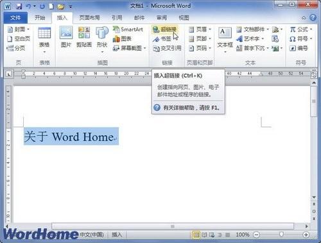Insert a 书签 (Bookmark)
The width and height of the screenshot is (321, 243).
[162, 38]
